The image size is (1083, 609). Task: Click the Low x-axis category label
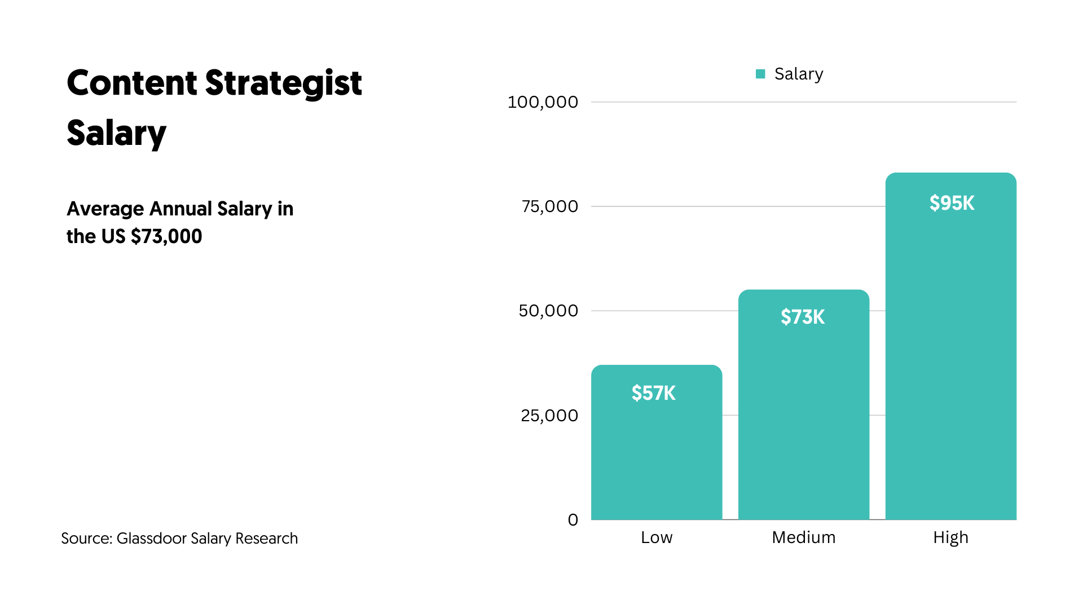coord(657,537)
